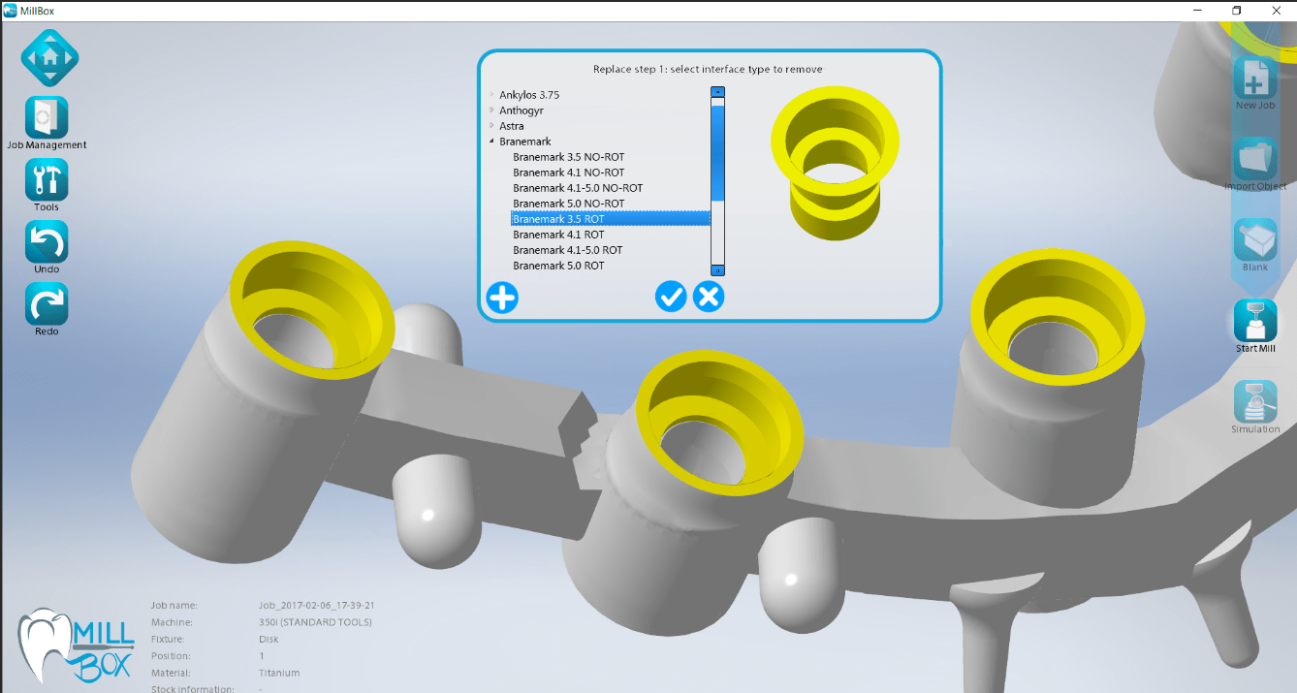
Task: Select Branemark 3.5 ROT
Action: pos(611,219)
